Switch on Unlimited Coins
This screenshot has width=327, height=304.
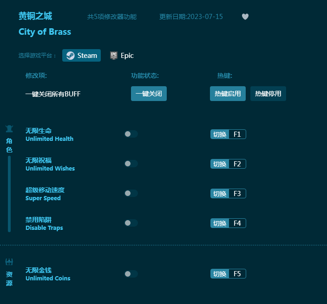coord(131,274)
